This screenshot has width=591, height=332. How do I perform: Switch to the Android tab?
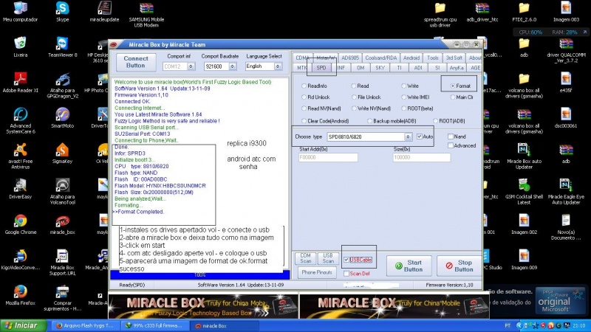(x=411, y=58)
